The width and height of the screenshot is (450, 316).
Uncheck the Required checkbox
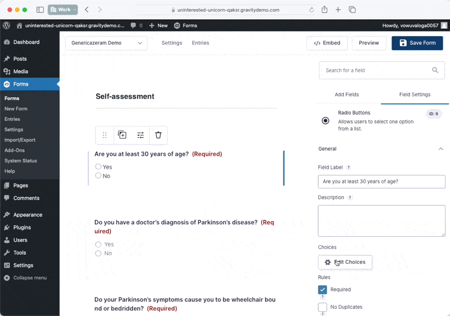point(322,290)
